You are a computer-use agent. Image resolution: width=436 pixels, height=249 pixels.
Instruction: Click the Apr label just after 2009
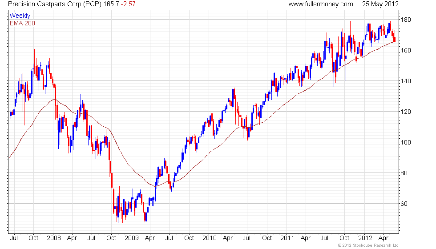click(150, 238)
